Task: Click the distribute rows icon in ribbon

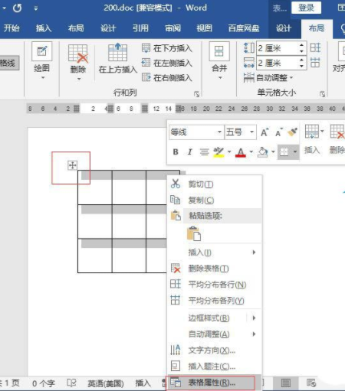Action: pyautogui.click(x=315, y=47)
